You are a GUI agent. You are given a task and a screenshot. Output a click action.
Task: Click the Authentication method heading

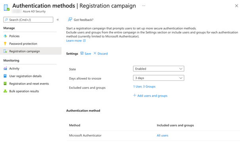tap(83, 110)
